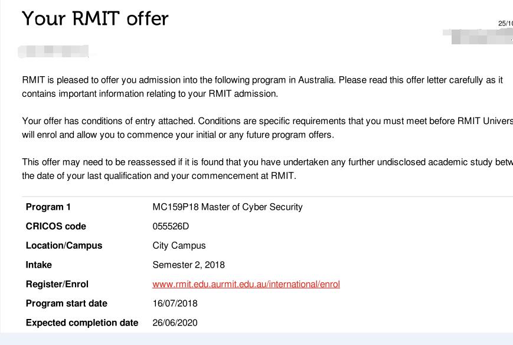513x345 pixels.
Task: Select the program name 'Master of Cyber Security'
Action: pos(252,207)
